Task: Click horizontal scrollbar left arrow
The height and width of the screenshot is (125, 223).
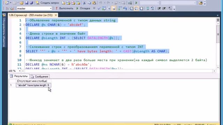Action: coord(23,71)
